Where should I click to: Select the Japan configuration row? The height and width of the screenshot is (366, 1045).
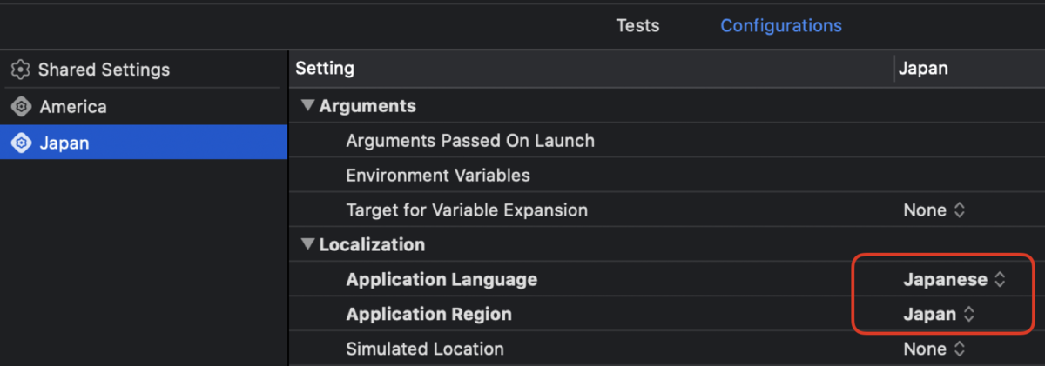[x=144, y=143]
